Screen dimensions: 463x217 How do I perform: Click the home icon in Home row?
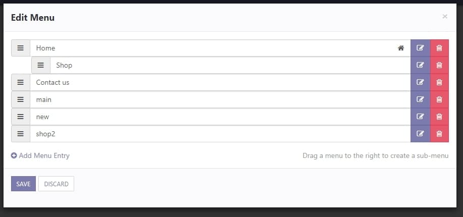point(400,48)
